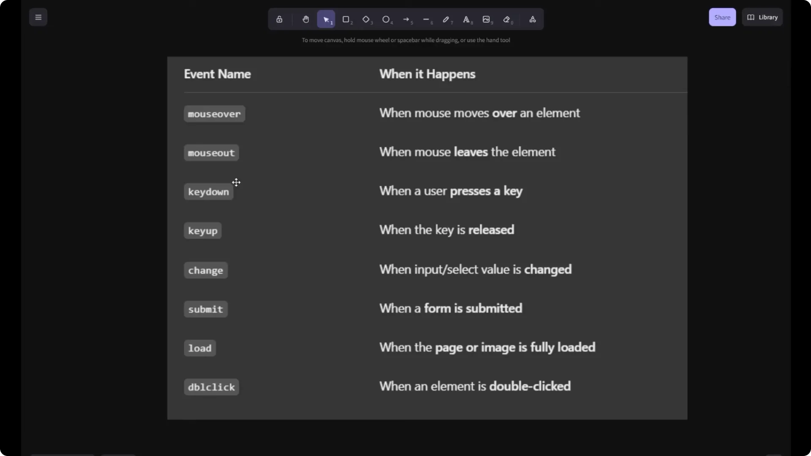Open the hamburger main menu

[x=38, y=17]
